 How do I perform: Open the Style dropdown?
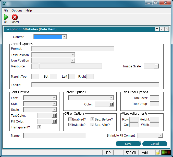(54, 104)
